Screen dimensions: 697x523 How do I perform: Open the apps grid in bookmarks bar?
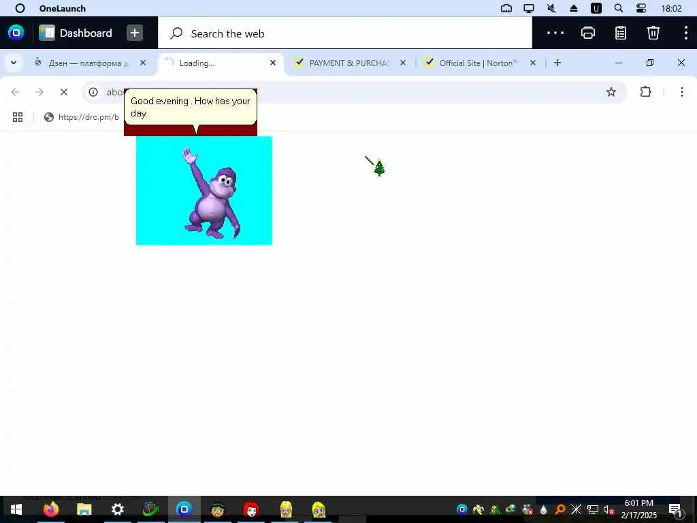pos(18,117)
